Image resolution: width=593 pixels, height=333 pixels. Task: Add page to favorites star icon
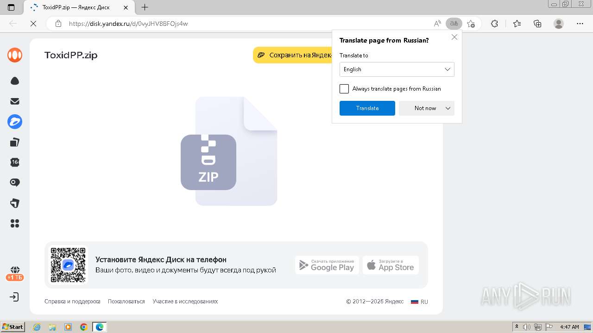(x=471, y=24)
